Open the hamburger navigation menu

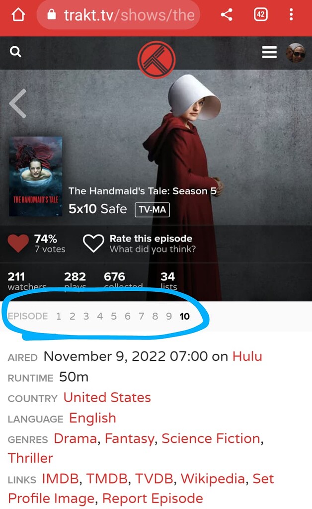269,52
